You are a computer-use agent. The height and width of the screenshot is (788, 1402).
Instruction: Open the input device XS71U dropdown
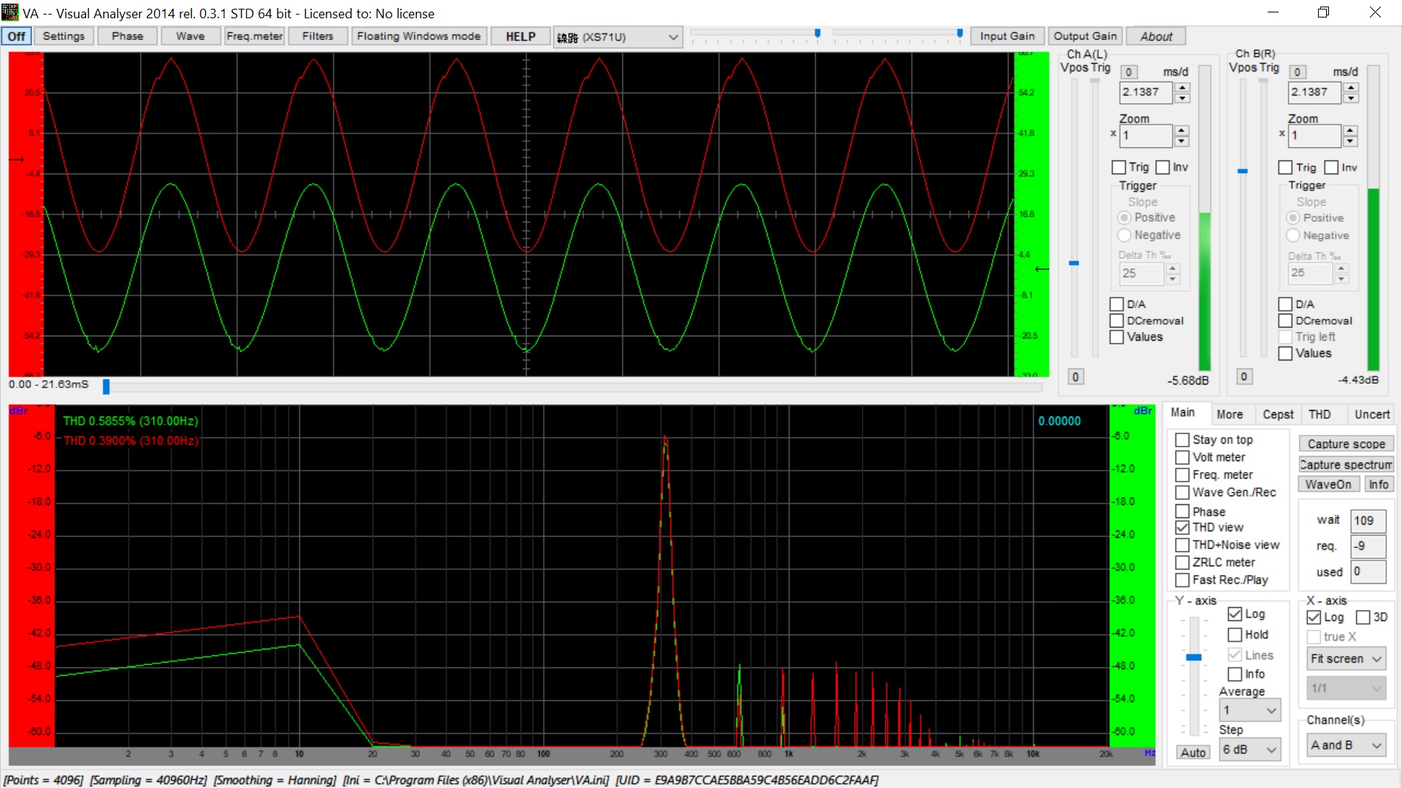[617, 37]
